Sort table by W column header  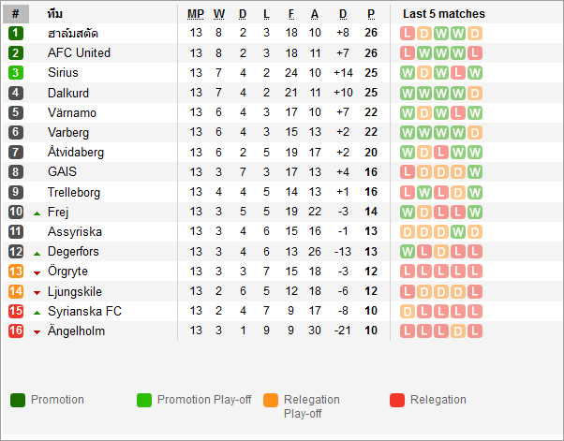(219, 14)
